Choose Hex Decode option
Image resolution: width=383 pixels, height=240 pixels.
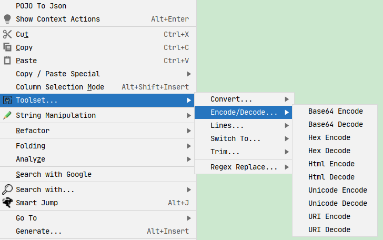pyautogui.click(x=329, y=151)
